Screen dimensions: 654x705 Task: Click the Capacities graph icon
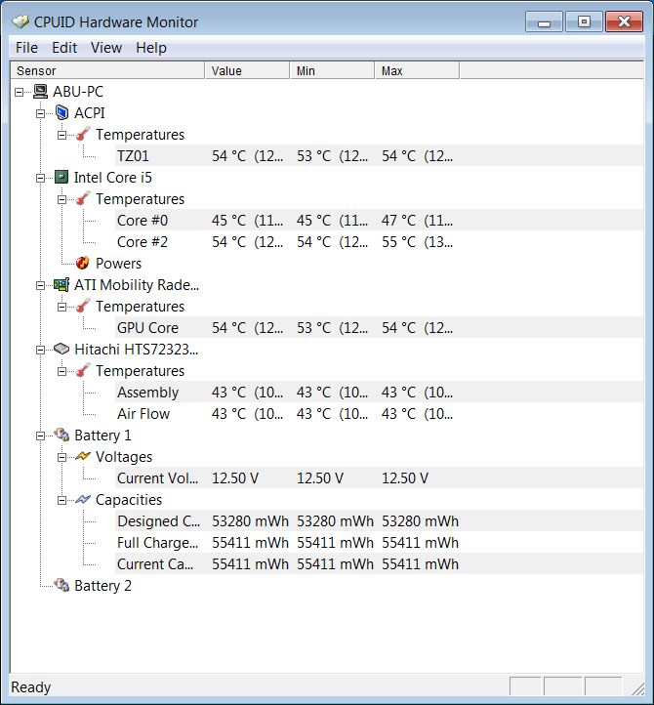83,500
